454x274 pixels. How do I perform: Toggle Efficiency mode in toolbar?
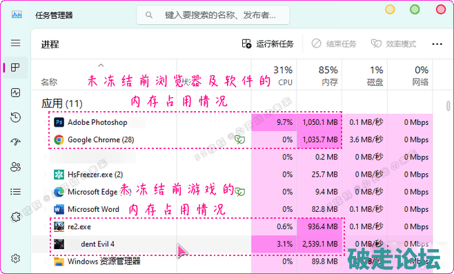pos(393,43)
